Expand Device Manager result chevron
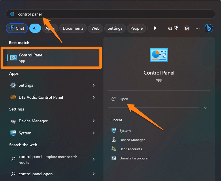221x181 pixels. tap(94, 121)
